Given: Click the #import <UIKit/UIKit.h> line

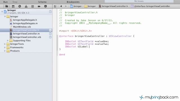Looking at the screenshot, I should click(76, 31).
